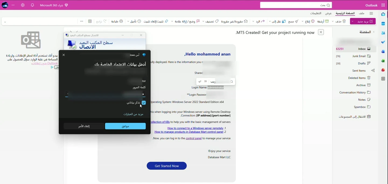Open the PowerPoint app from sidebar
This screenshot has height=184, width=388.
(383, 70)
